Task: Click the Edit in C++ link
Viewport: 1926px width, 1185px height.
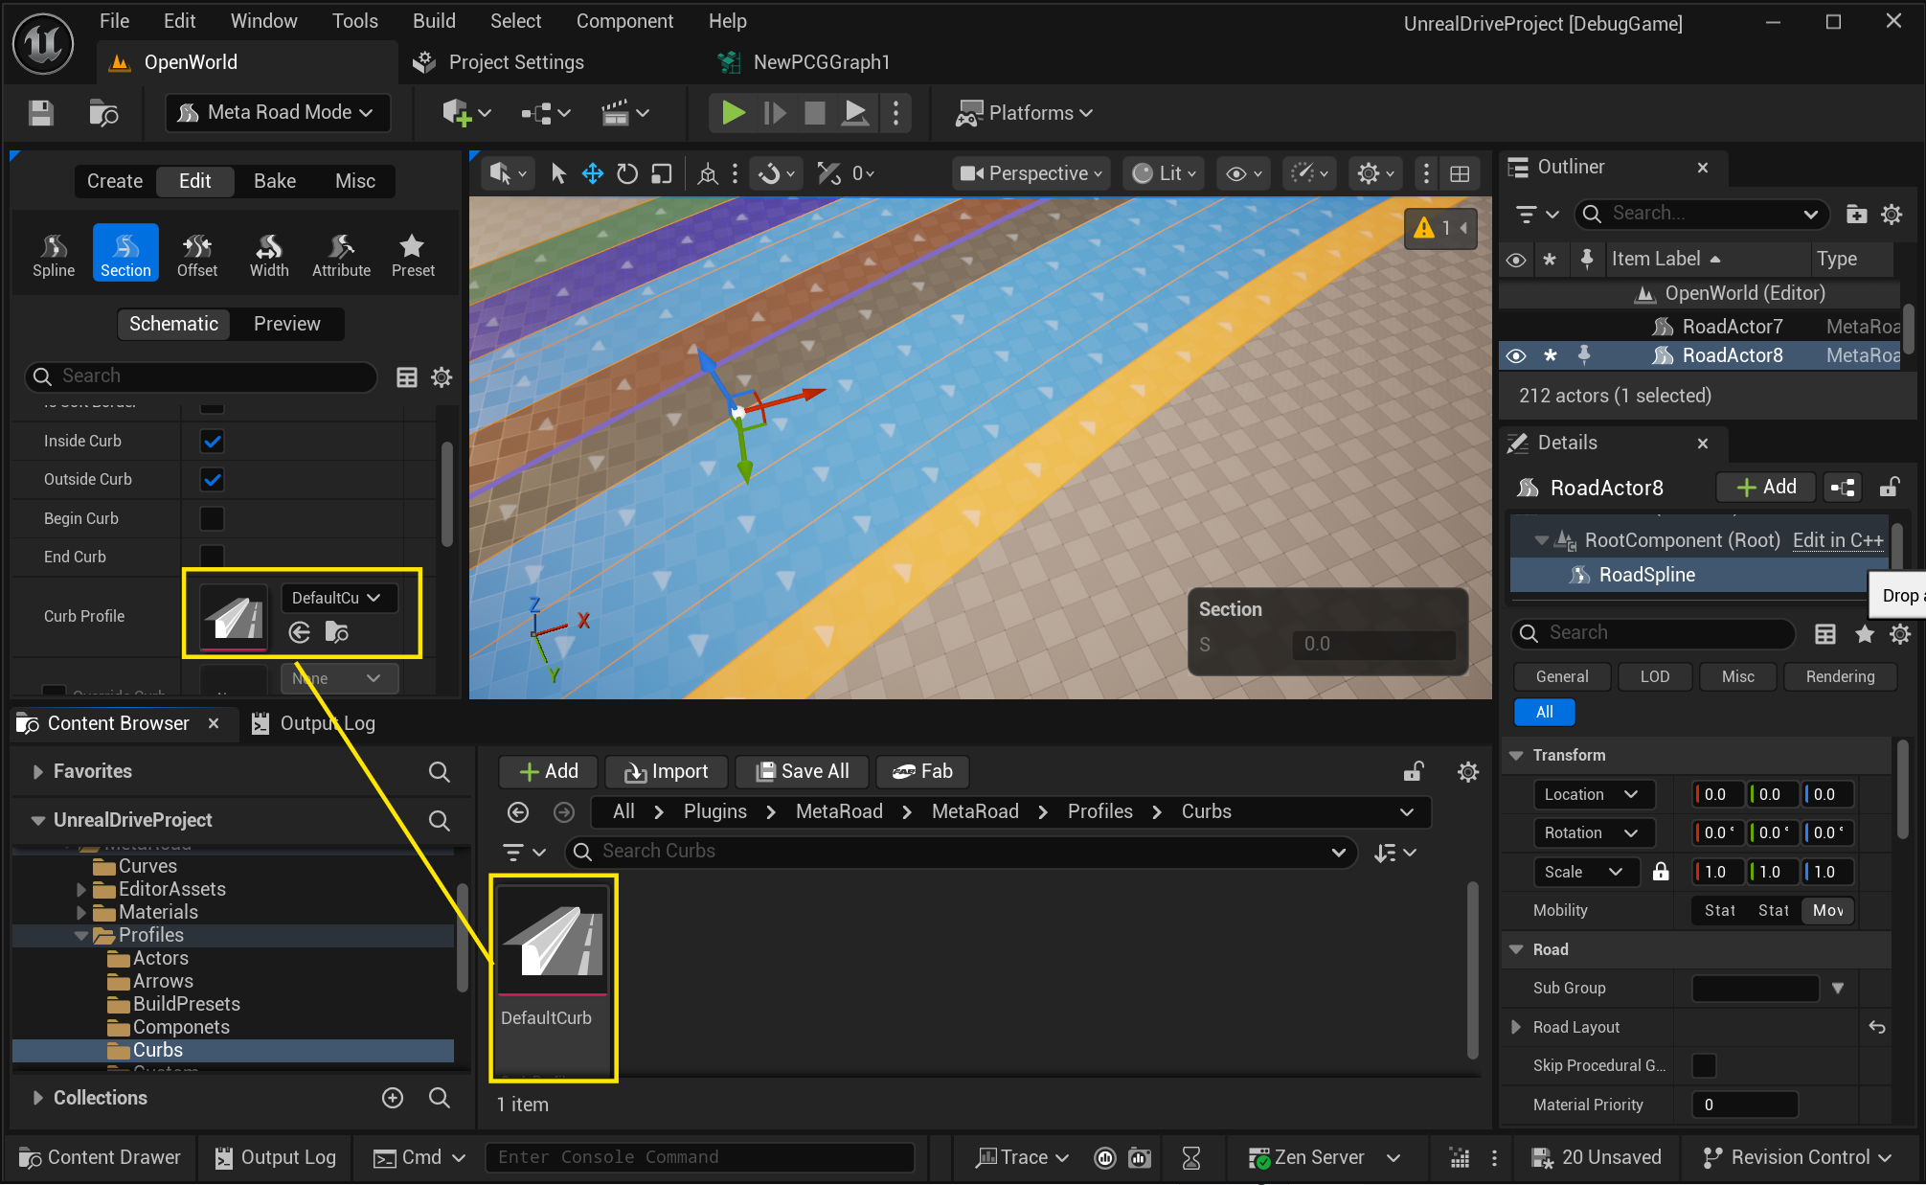Action: point(1837,540)
